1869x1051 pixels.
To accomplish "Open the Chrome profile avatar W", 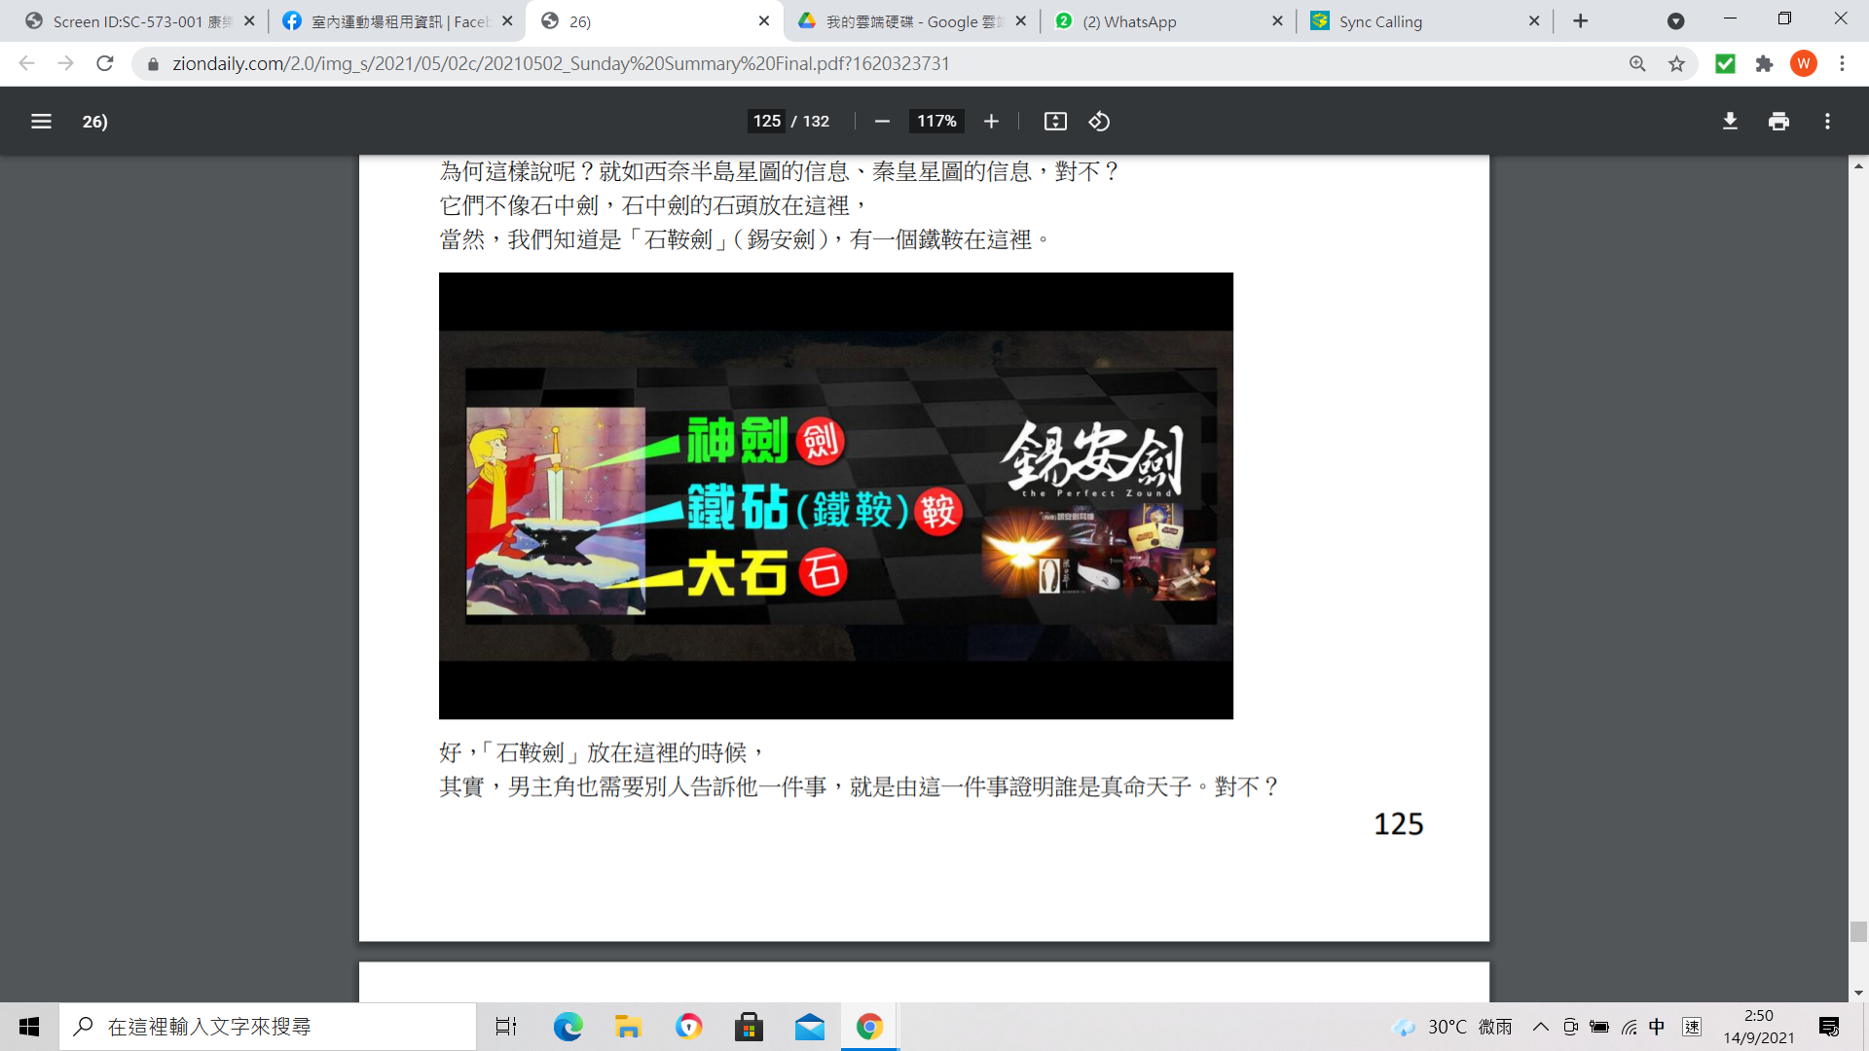I will click(1803, 63).
